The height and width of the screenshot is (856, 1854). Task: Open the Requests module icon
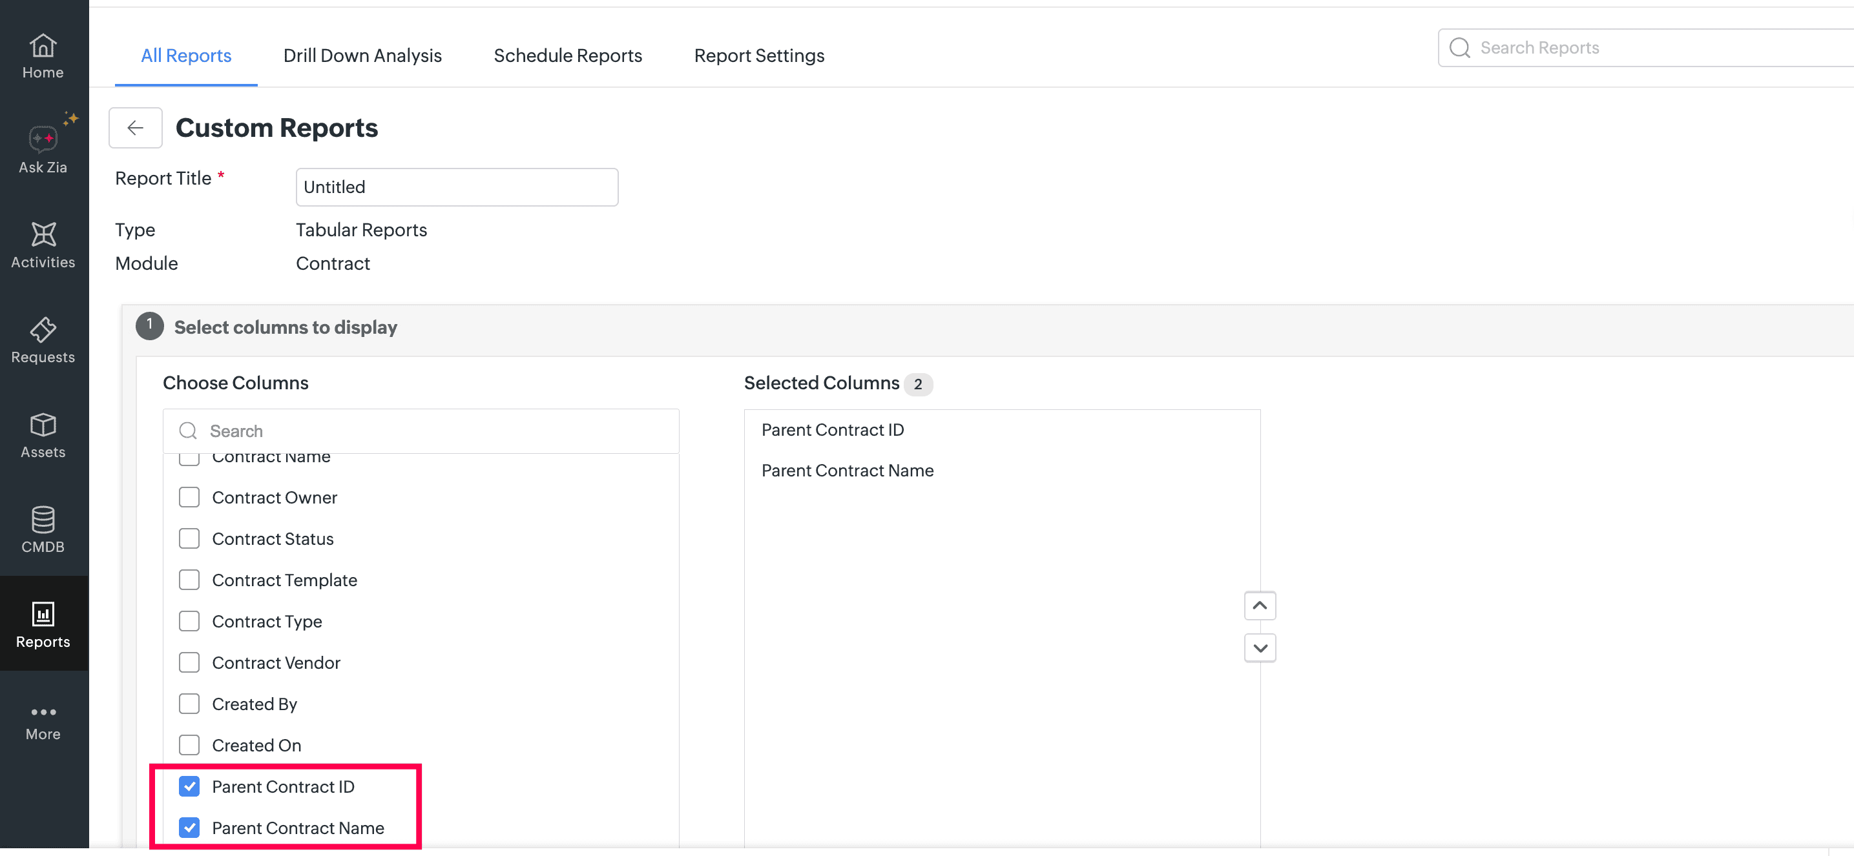point(43,330)
